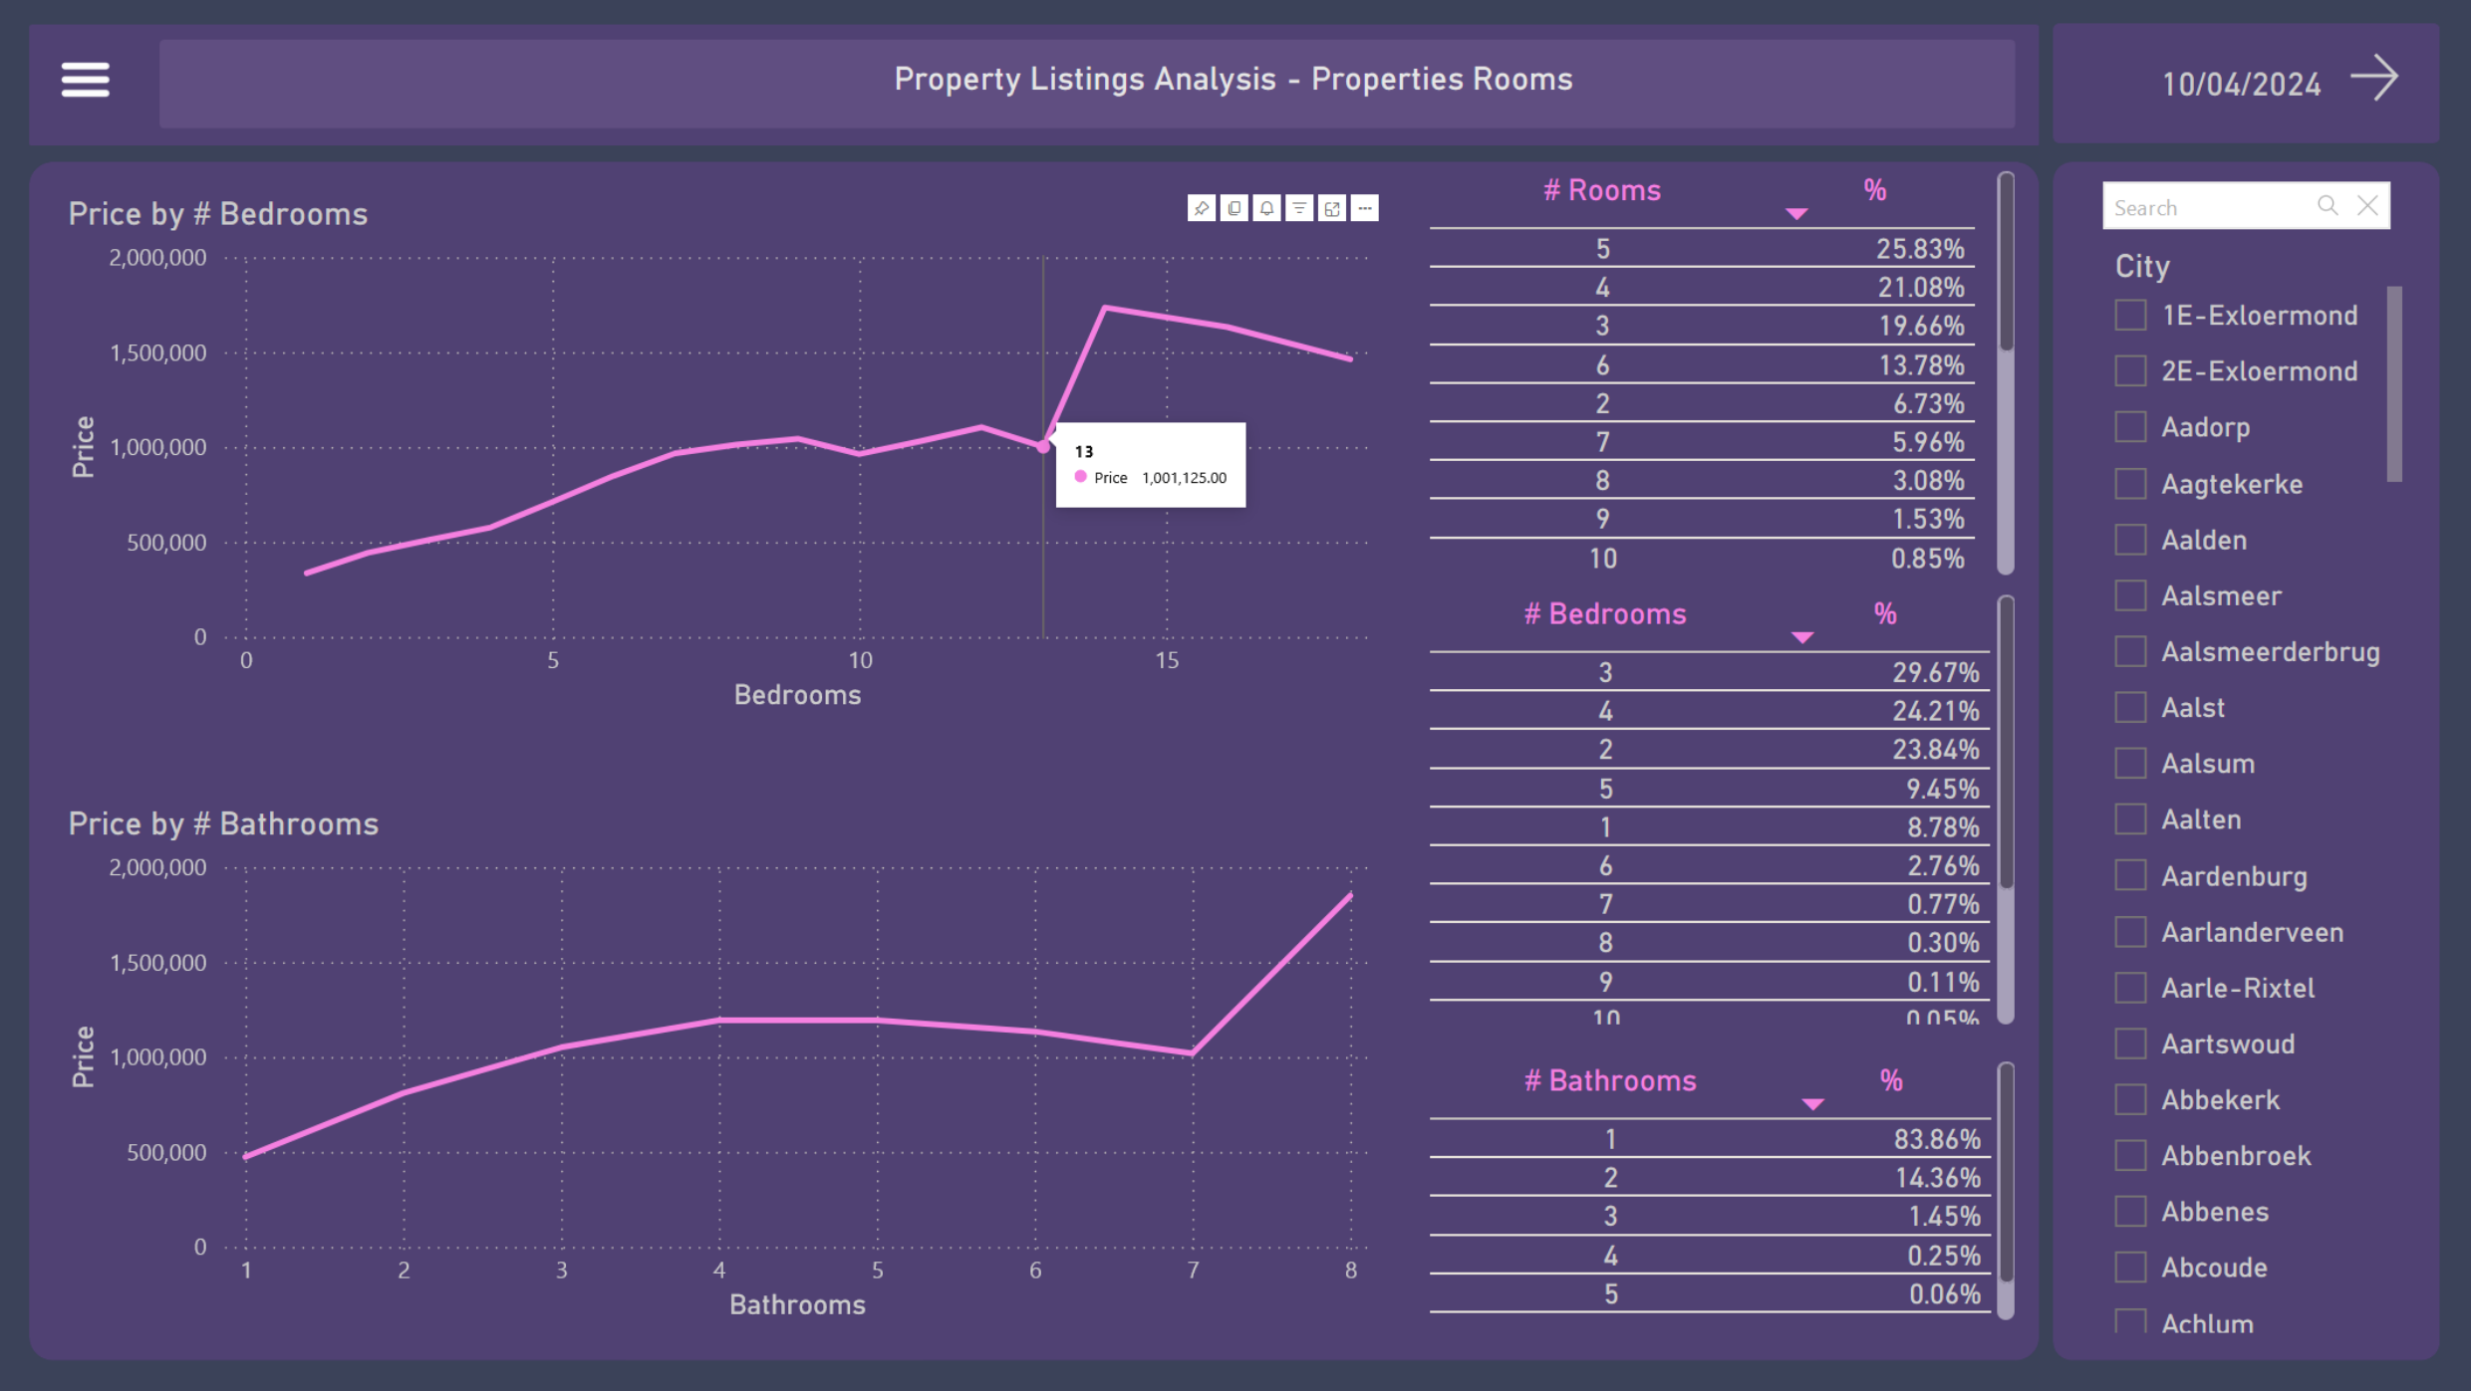Open more options ellipsis on chart
Screen dimensions: 2471x1391
[1365, 208]
